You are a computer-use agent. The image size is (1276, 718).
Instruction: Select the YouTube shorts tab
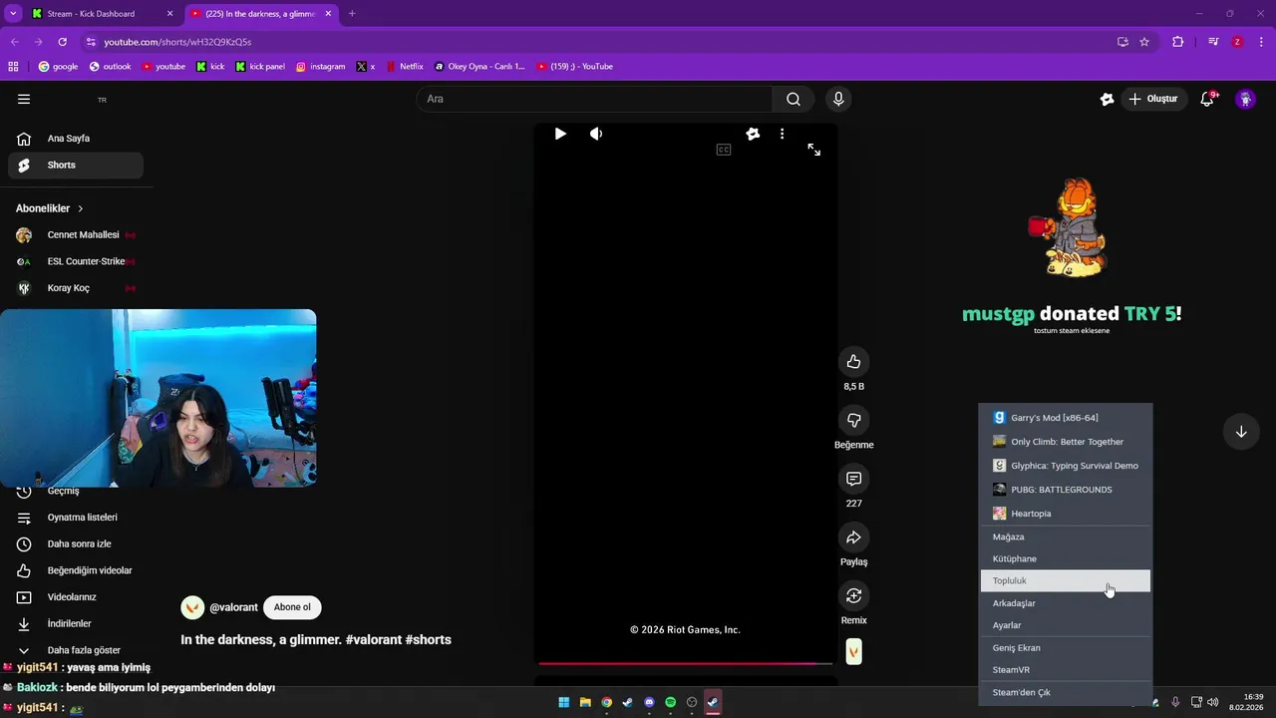tap(261, 14)
